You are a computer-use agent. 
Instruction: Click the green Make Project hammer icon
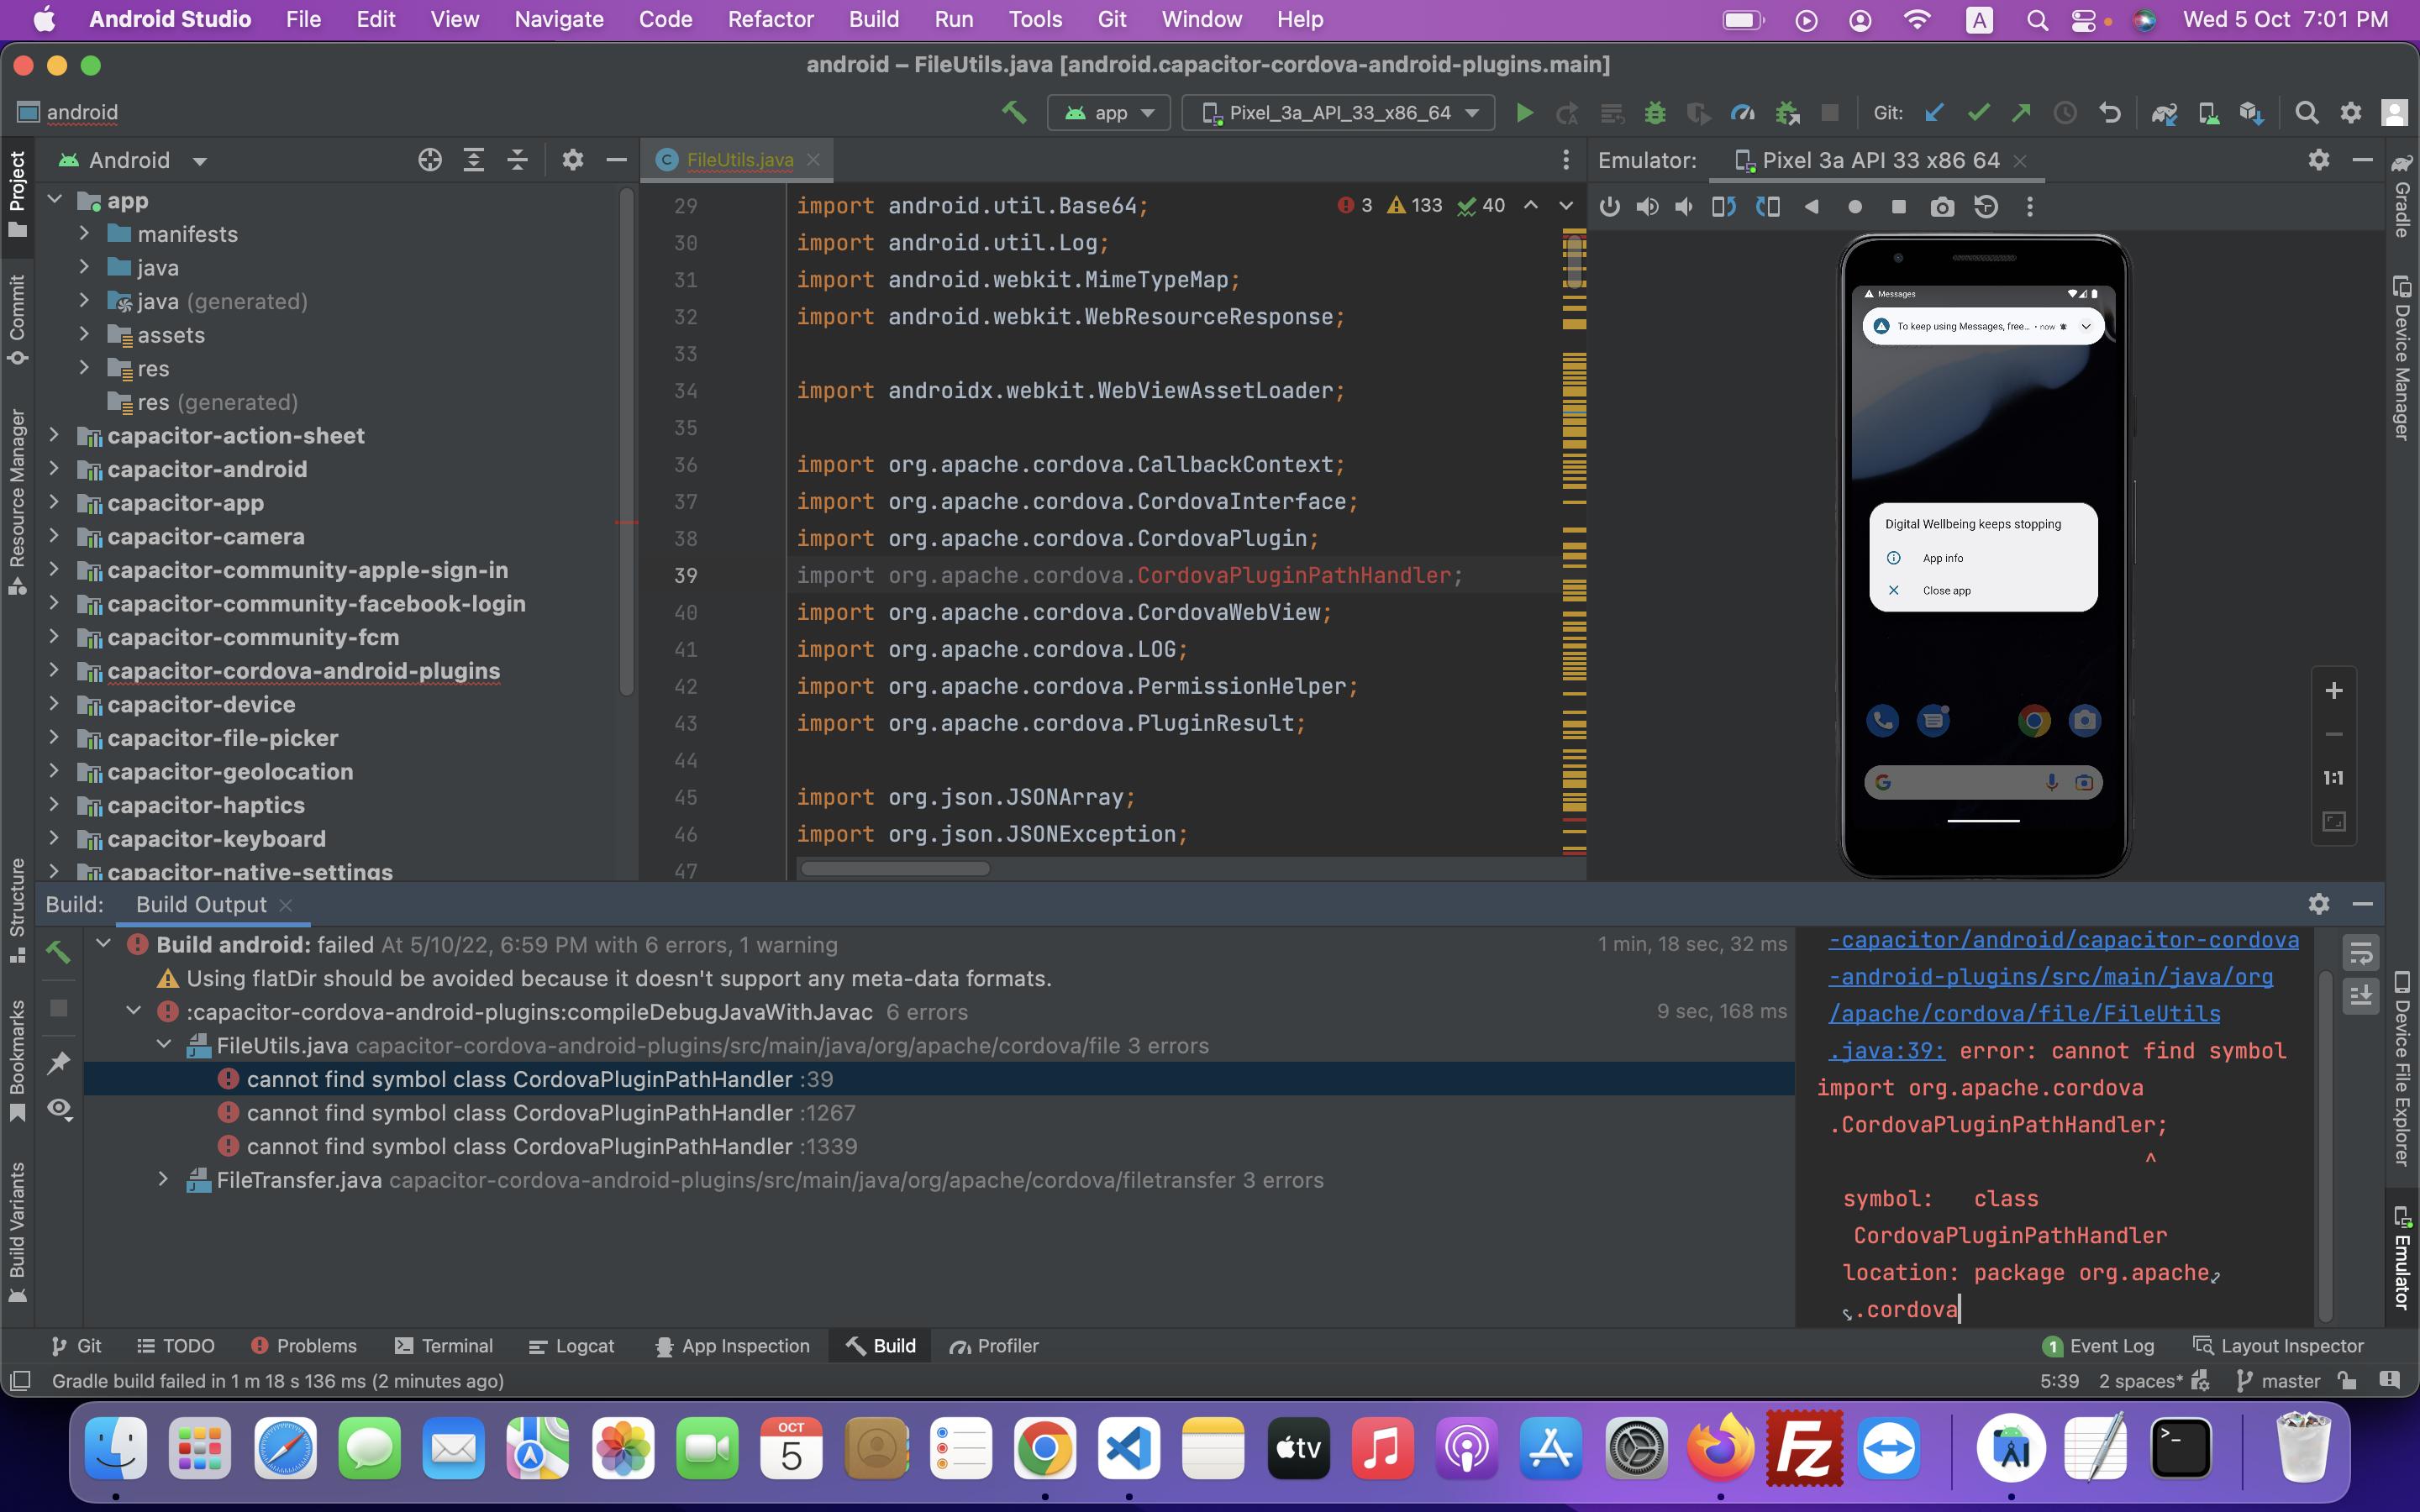point(1014,113)
